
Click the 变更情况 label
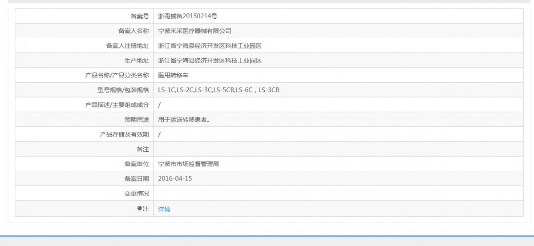(137, 194)
